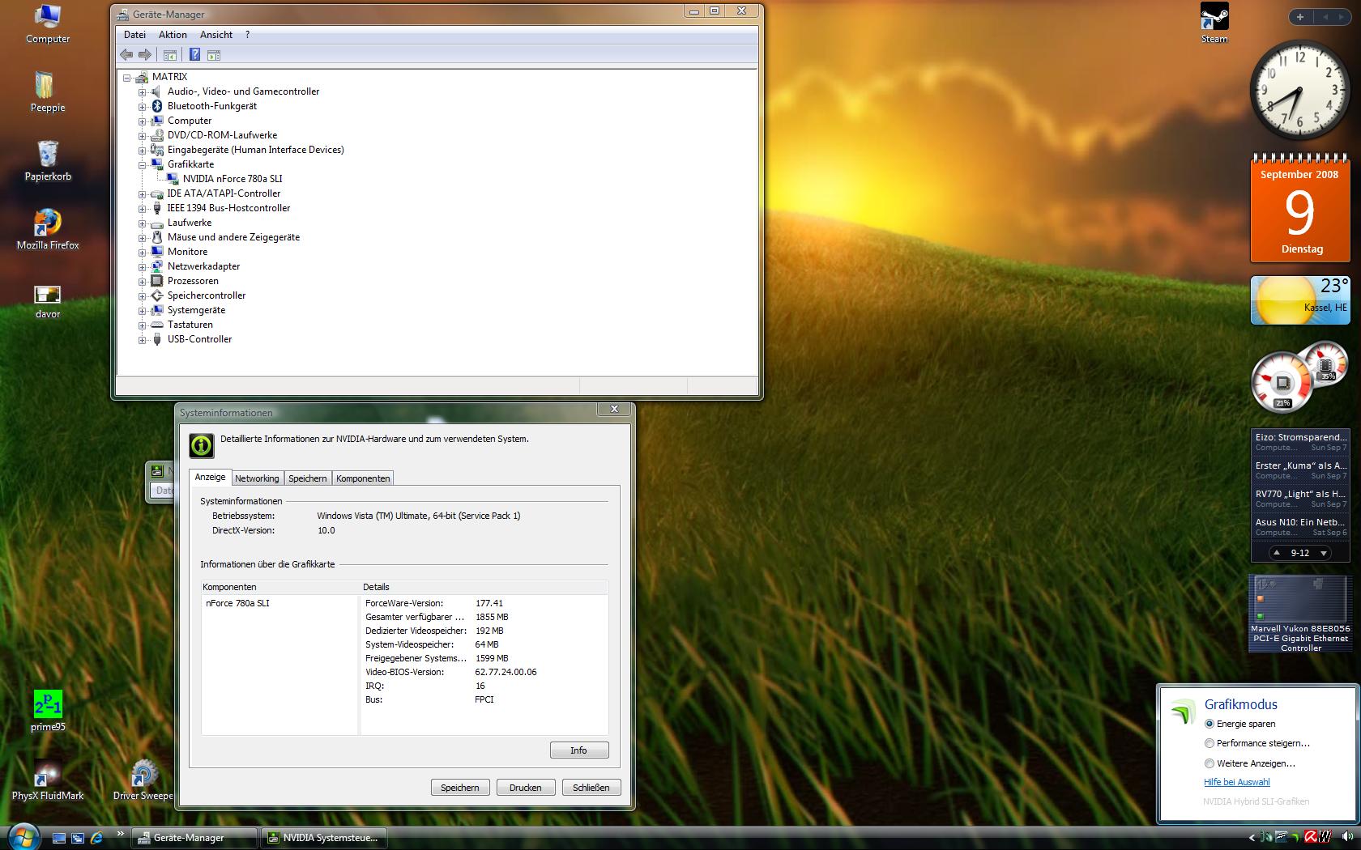Open the Aktion menu

coord(173,35)
